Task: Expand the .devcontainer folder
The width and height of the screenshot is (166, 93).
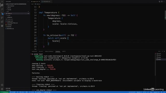Action: (x=11, y=6)
